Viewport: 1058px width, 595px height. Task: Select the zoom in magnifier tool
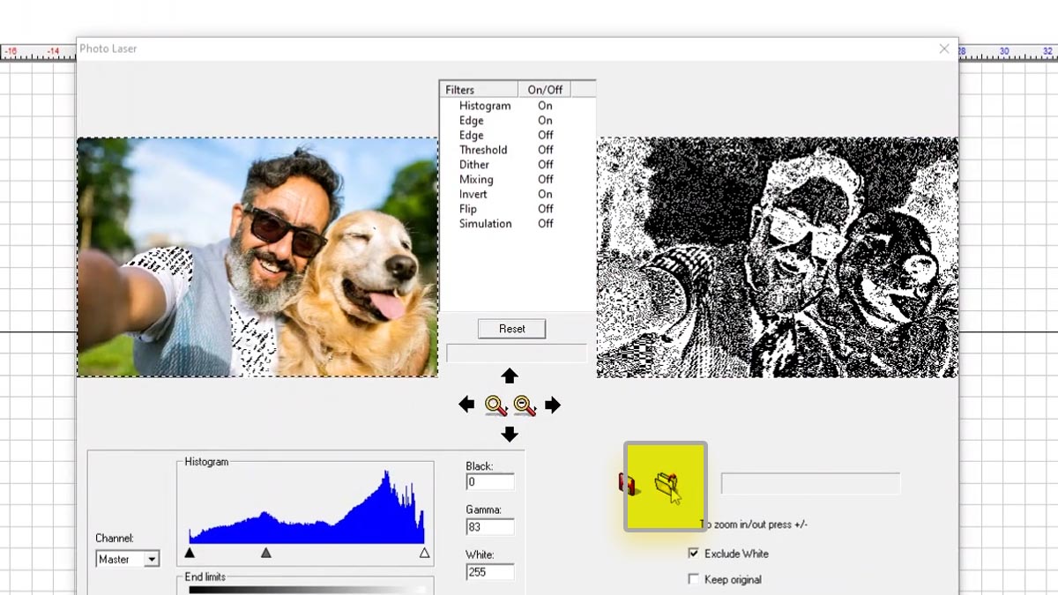(495, 405)
